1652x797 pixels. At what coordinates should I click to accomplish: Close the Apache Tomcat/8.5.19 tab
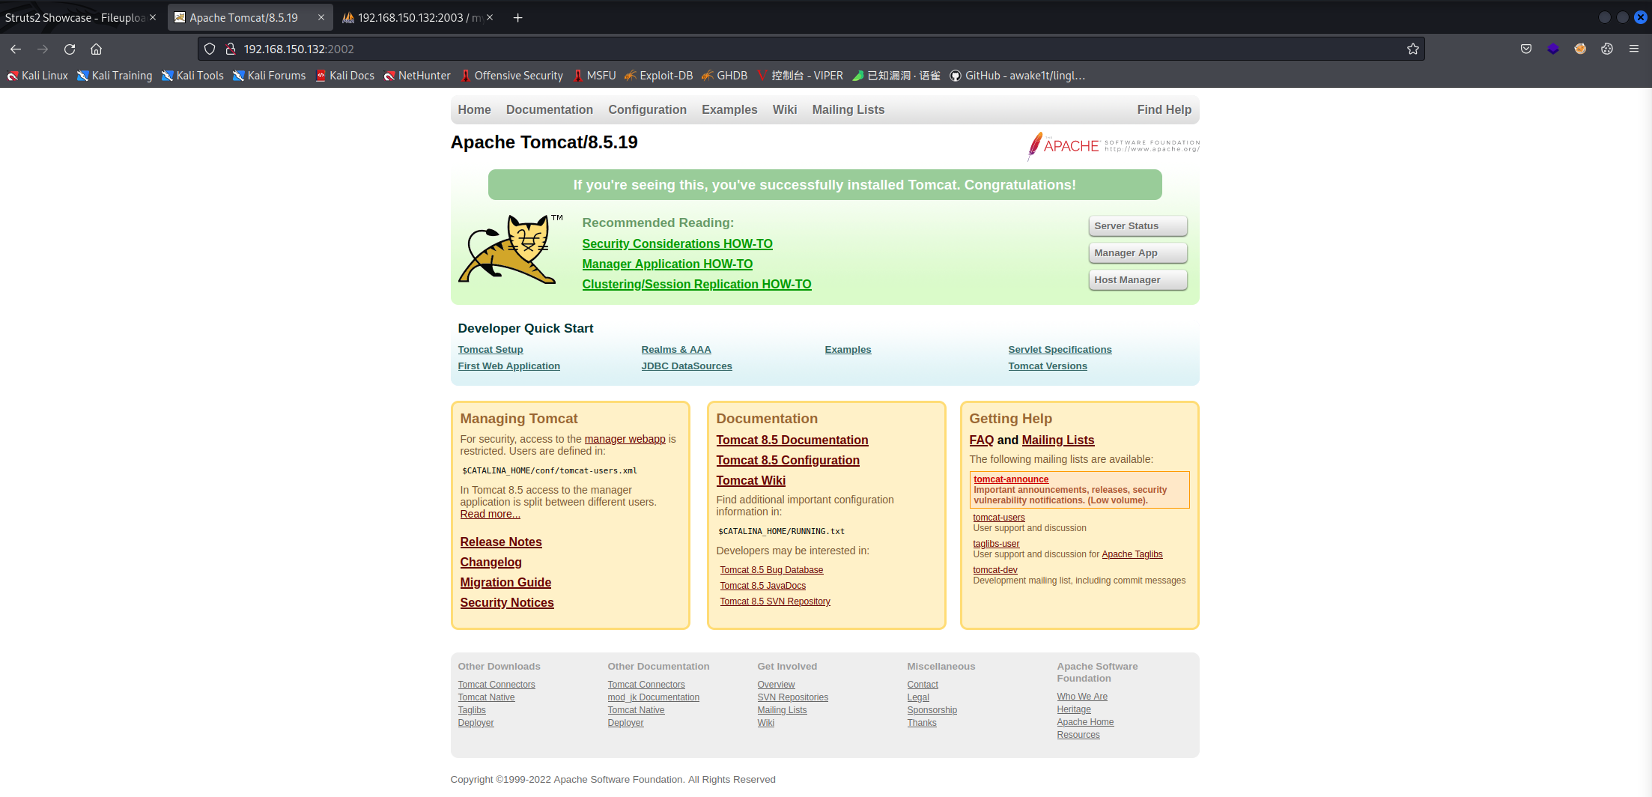click(321, 17)
